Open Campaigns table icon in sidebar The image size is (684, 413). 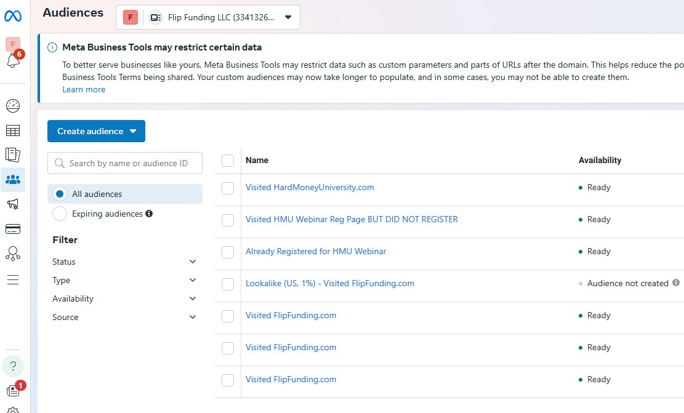click(x=13, y=130)
